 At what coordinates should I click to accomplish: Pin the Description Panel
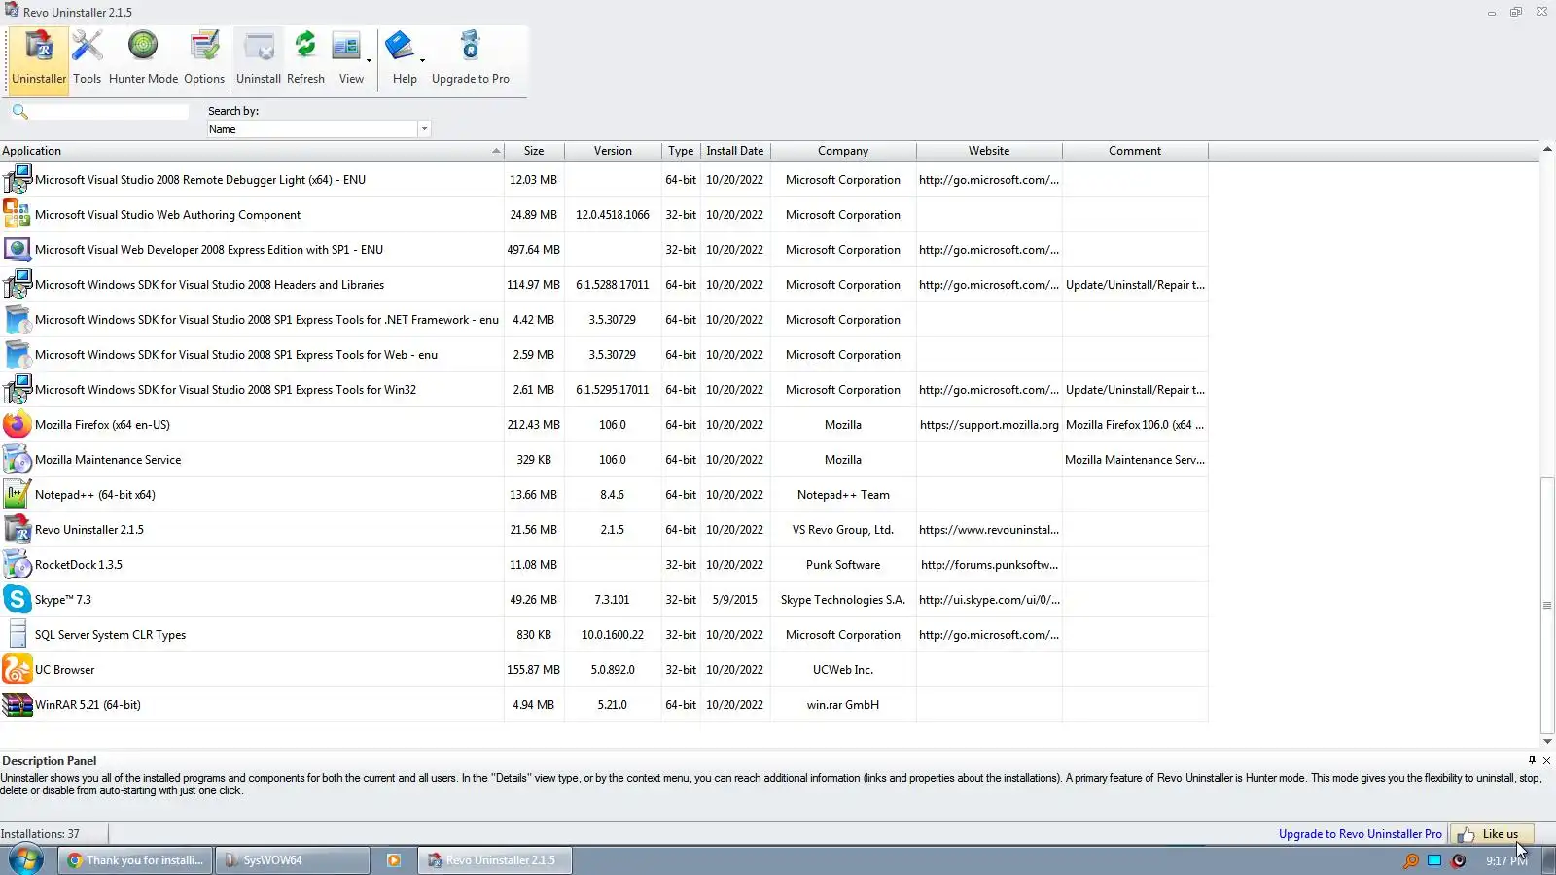(x=1532, y=760)
